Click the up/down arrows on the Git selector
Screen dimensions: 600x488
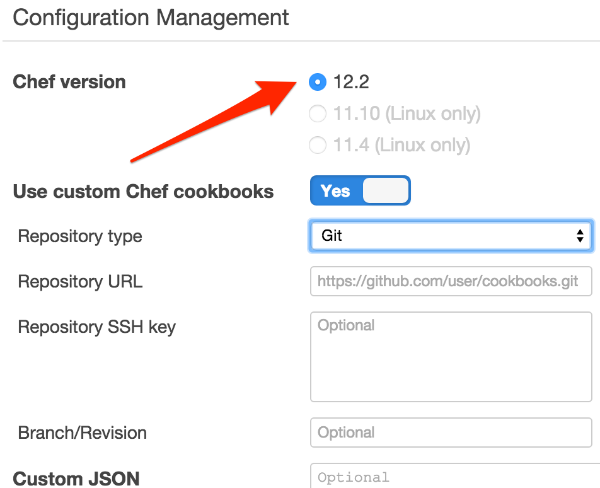pos(580,235)
